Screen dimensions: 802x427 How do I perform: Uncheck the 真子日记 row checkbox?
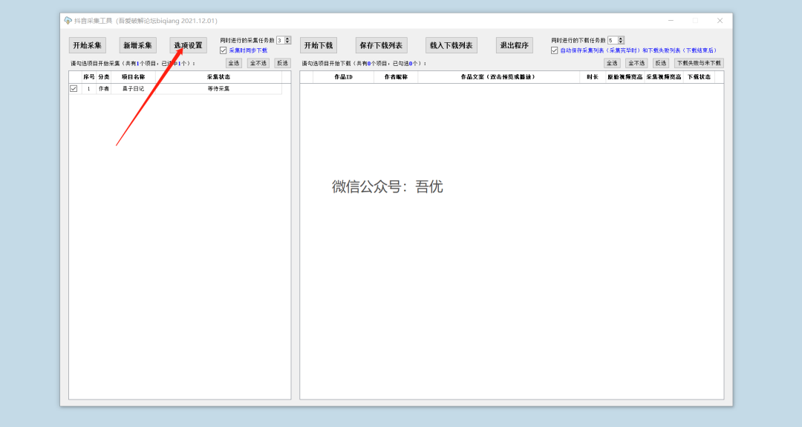74,88
